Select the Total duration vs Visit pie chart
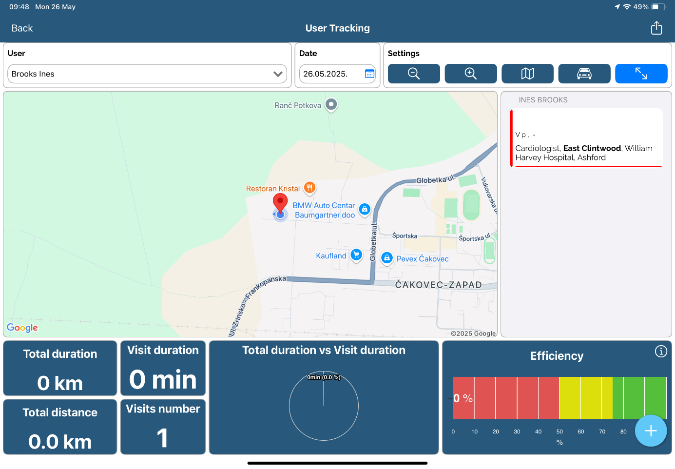 324,406
